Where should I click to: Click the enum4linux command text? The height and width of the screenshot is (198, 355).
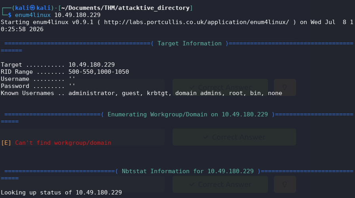pyautogui.click(x=32, y=15)
